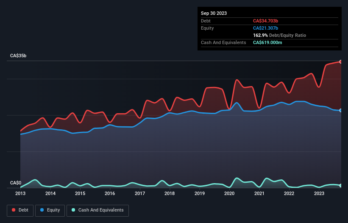Click the CA$35b y-axis label
The width and height of the screenshot is (348, 223).
18,56
